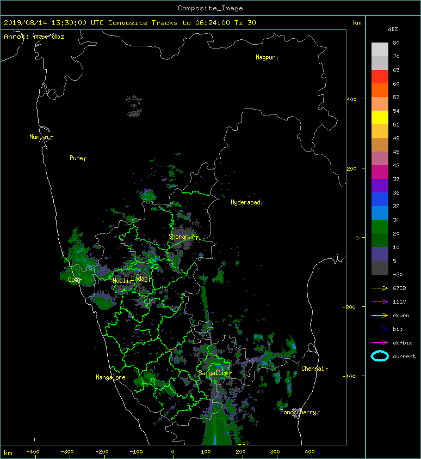Screen dimensions: 421x459
Task: Click the Goa city label
Action: tap(73, 280)
